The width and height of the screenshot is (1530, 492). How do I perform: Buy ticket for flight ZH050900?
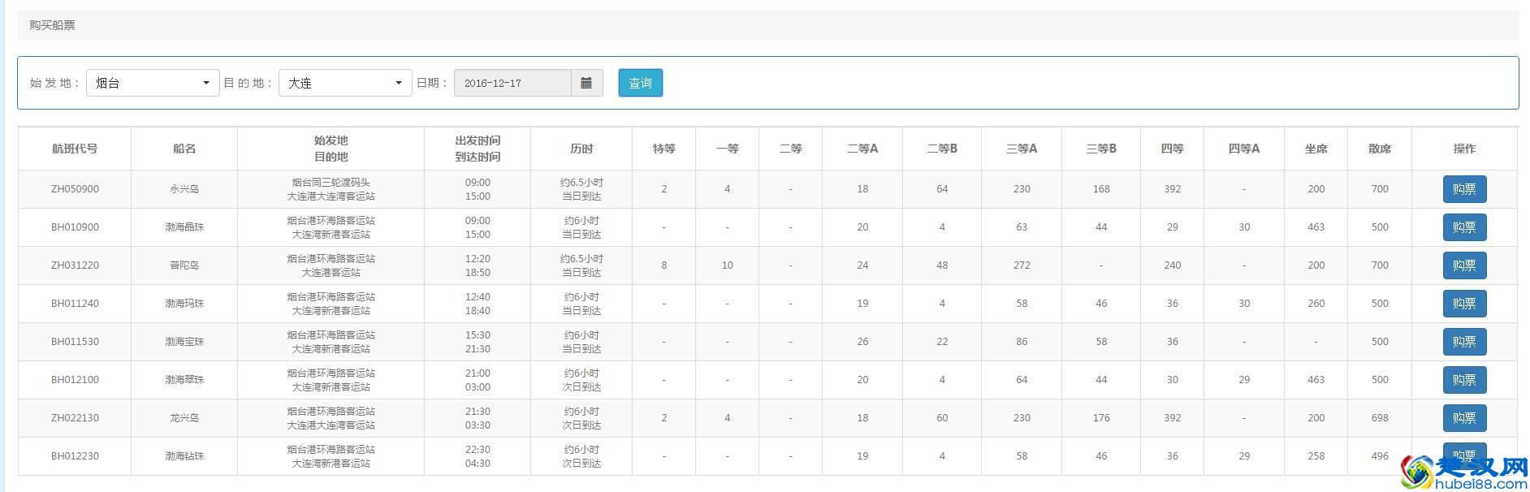click(x=1463, y=189)
